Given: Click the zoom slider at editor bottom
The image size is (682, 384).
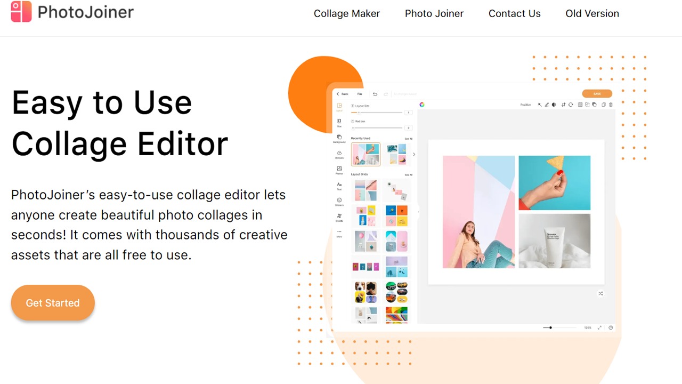Looking at the screenshot, I should 559,327.
